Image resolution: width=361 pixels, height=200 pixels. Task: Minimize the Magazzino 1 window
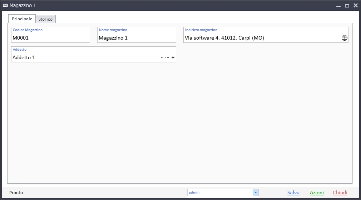(338, 6)
